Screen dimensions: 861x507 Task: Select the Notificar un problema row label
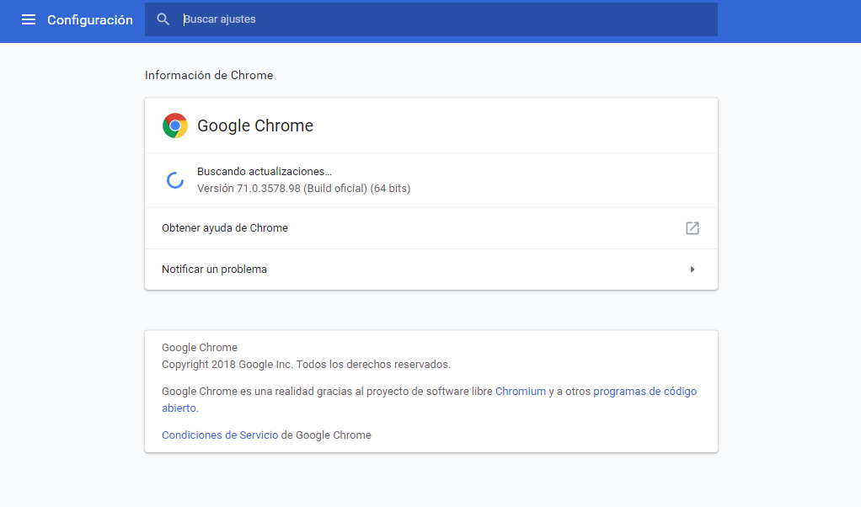click(x=214, y=270)
